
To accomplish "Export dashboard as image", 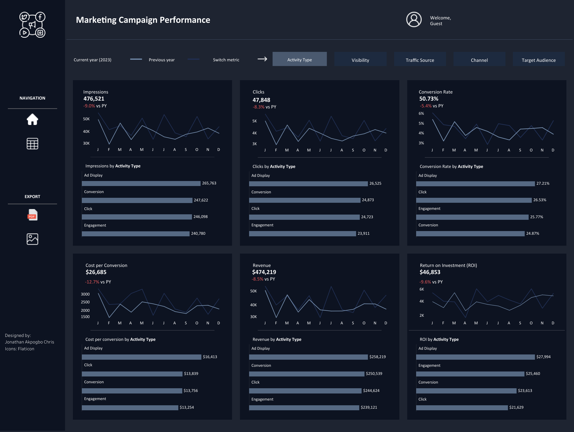I will [32, 239].
